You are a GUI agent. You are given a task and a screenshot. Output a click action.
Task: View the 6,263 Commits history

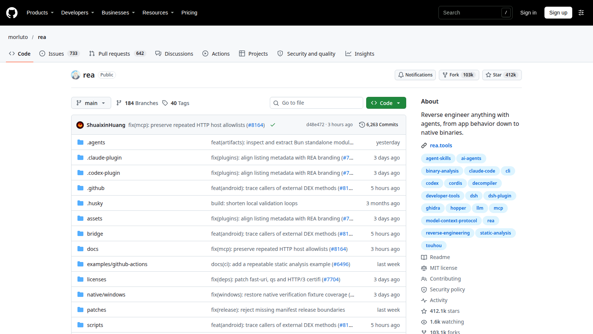pyautogui.click(x=379, y=125)
